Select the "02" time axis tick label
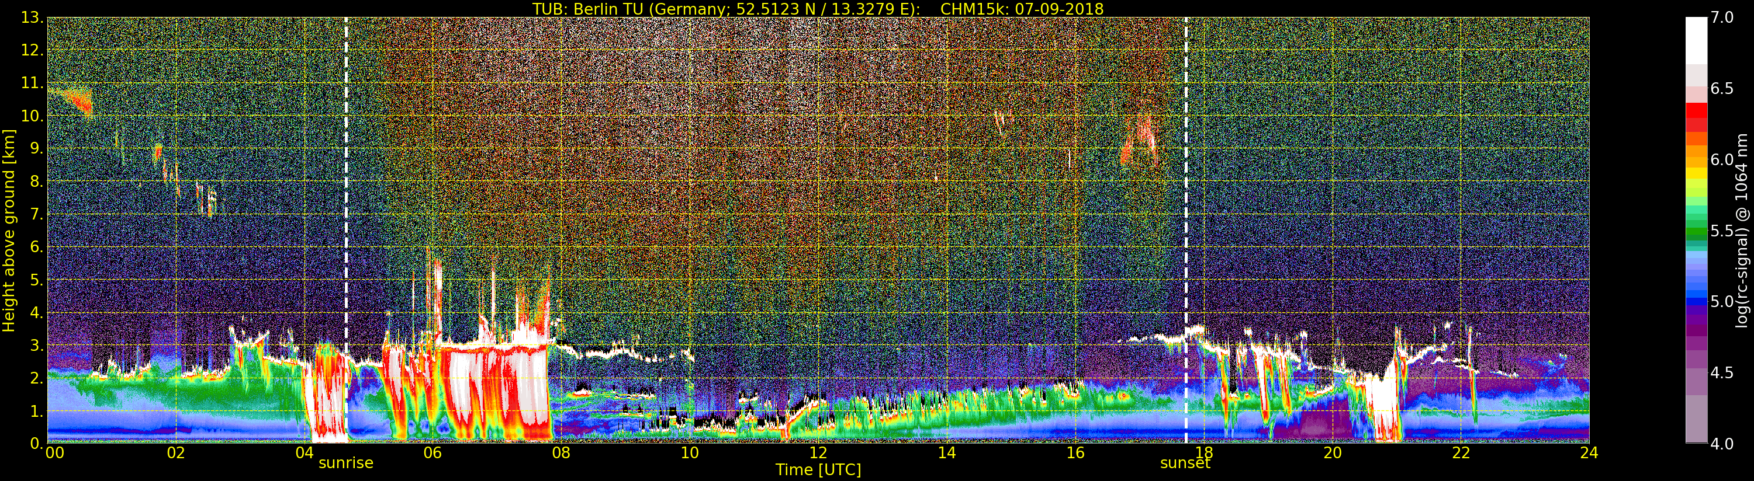Screen dimensions: 1754x481 pos(176,453)
